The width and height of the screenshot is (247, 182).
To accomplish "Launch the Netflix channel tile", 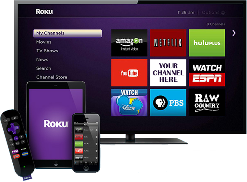I will [x=168, y=43].
